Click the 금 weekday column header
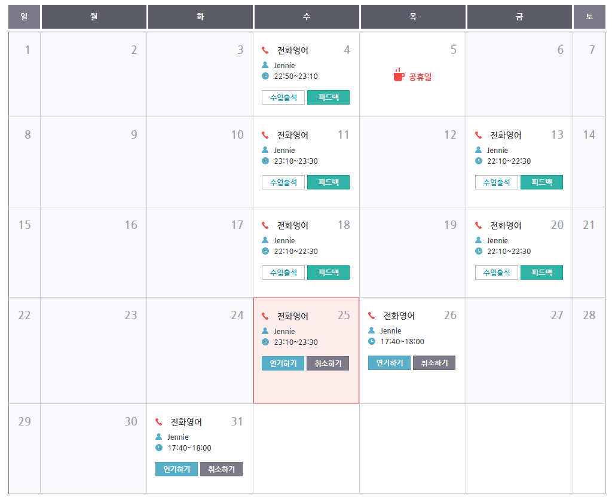 (519, 17)
